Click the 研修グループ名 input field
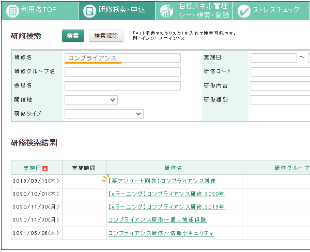This screenshot has height=252, width=310. click(x=122, y=72)
